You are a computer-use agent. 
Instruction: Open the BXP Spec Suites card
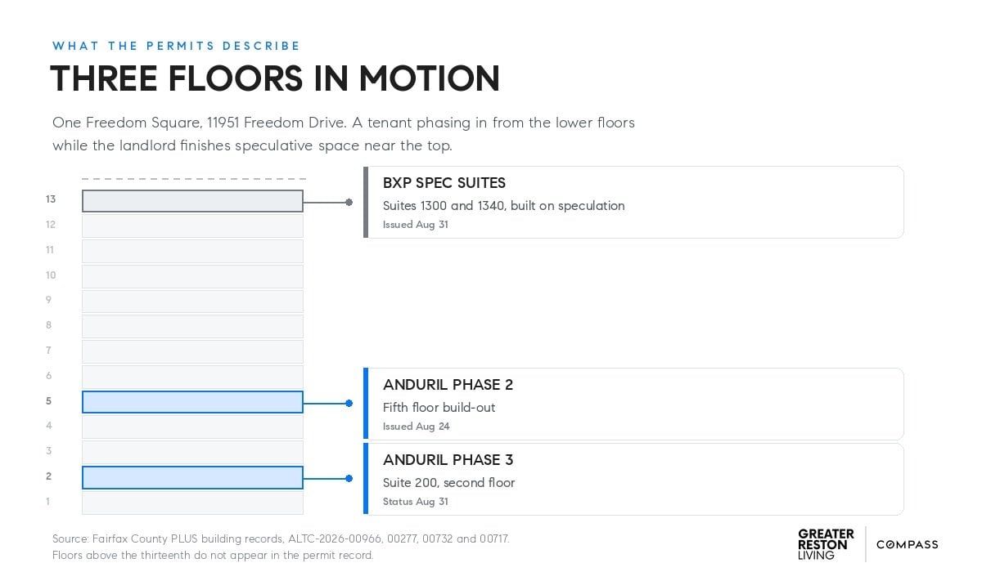633,202
